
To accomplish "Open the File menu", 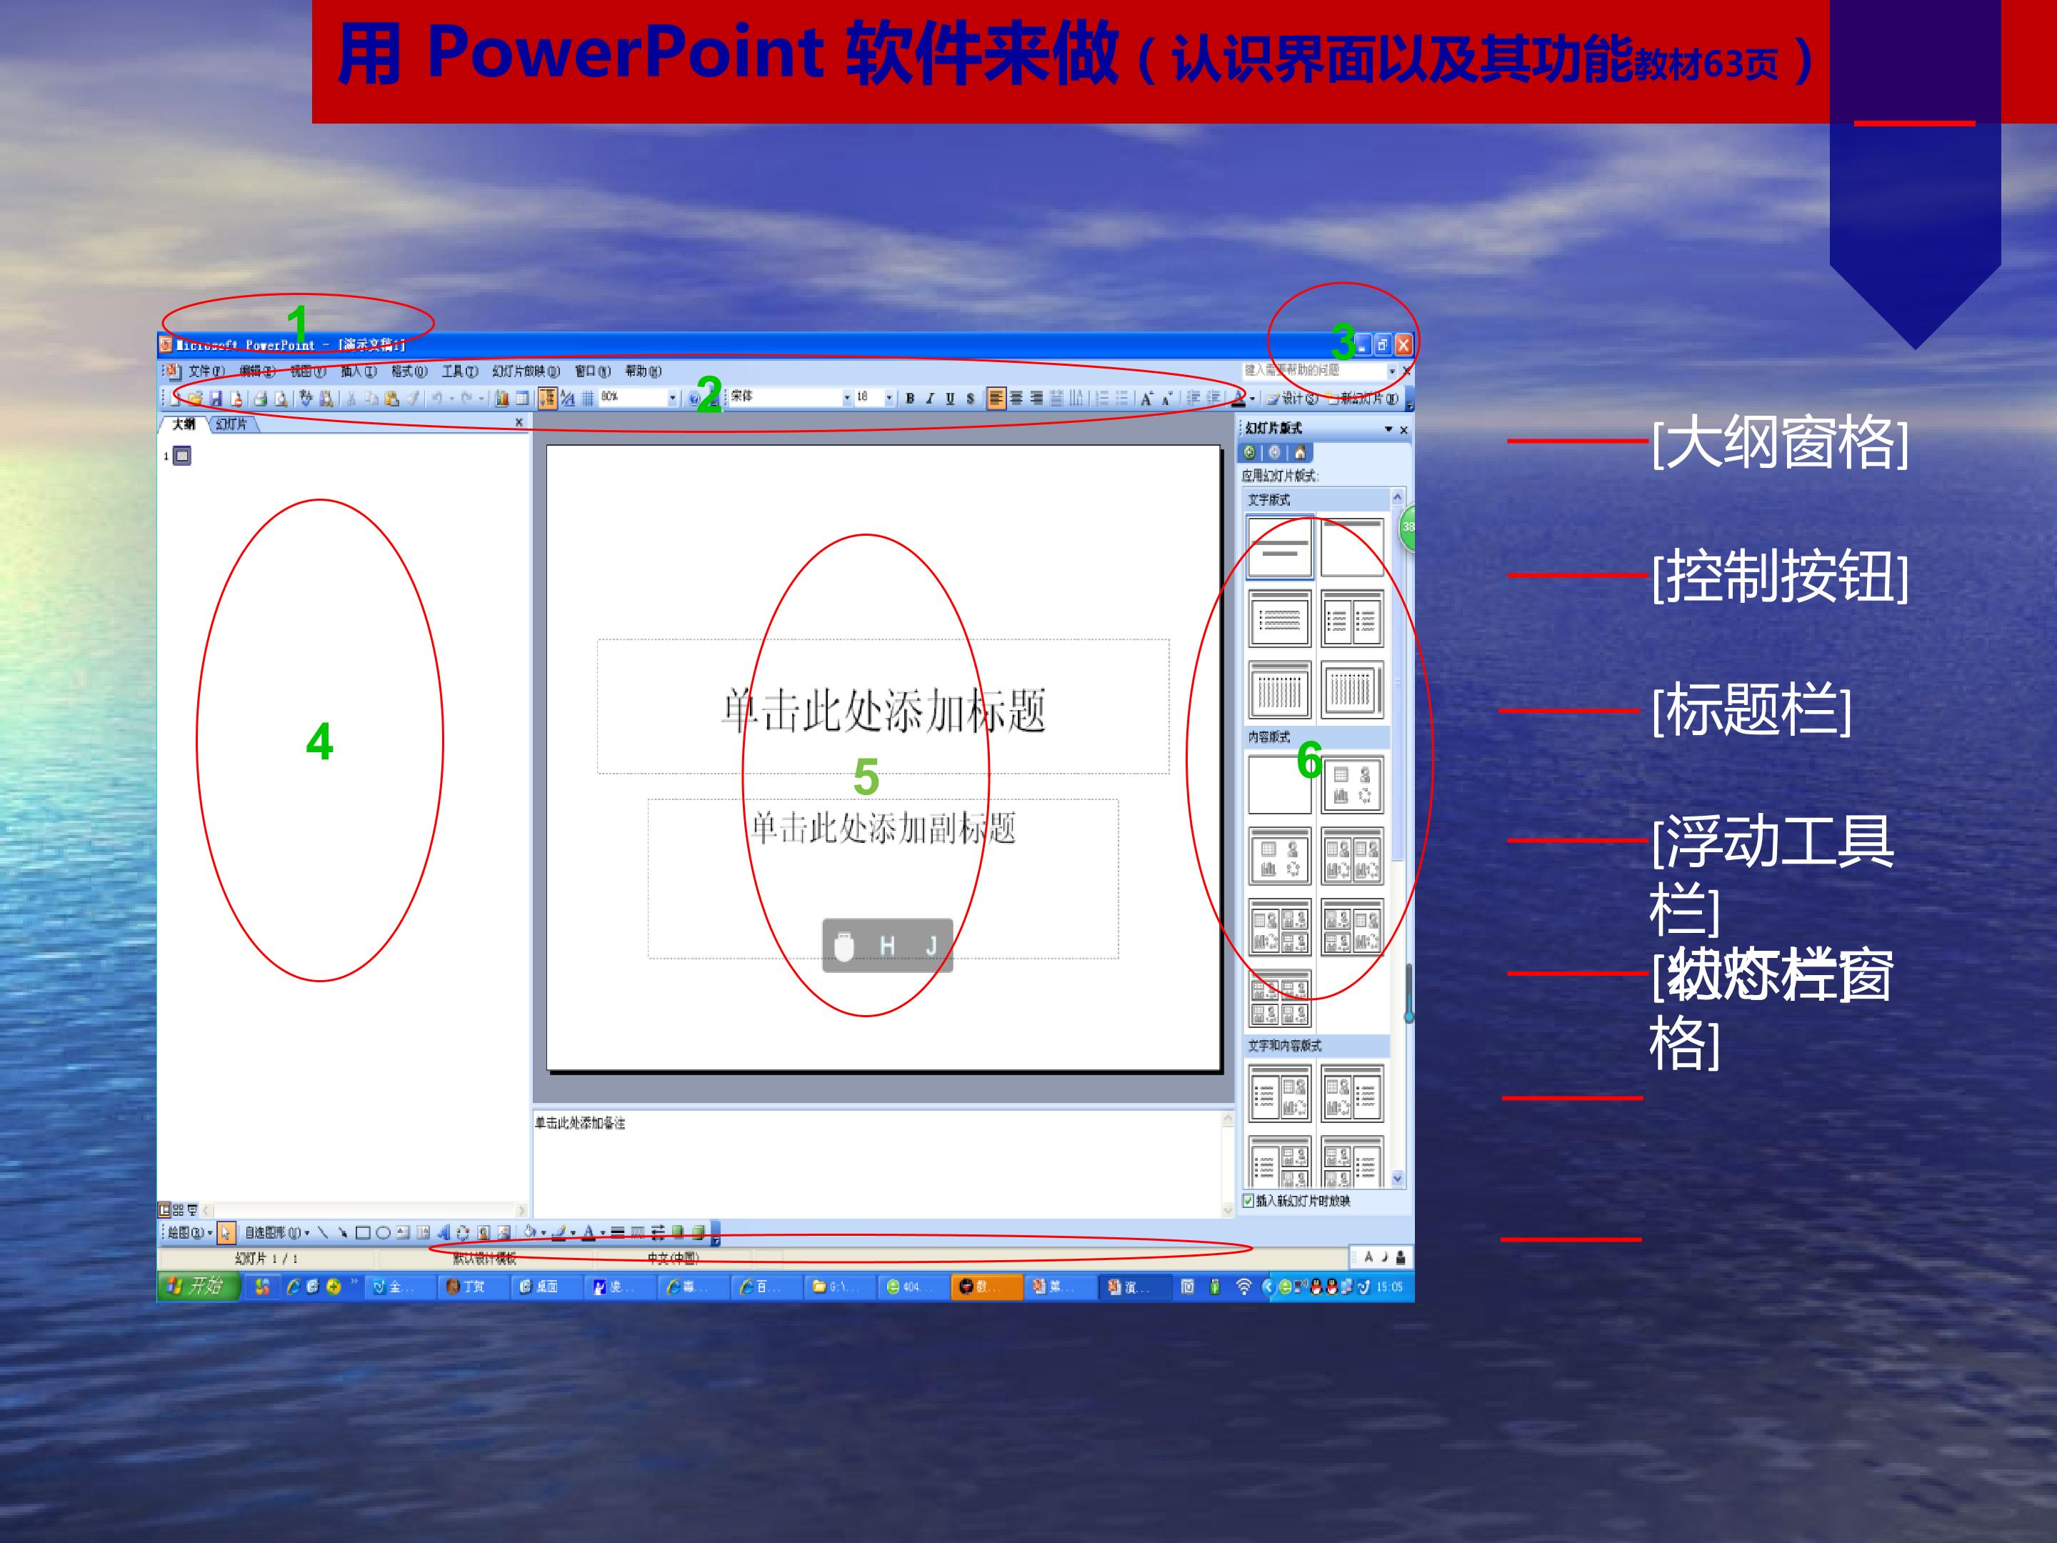I will (206, 371).
